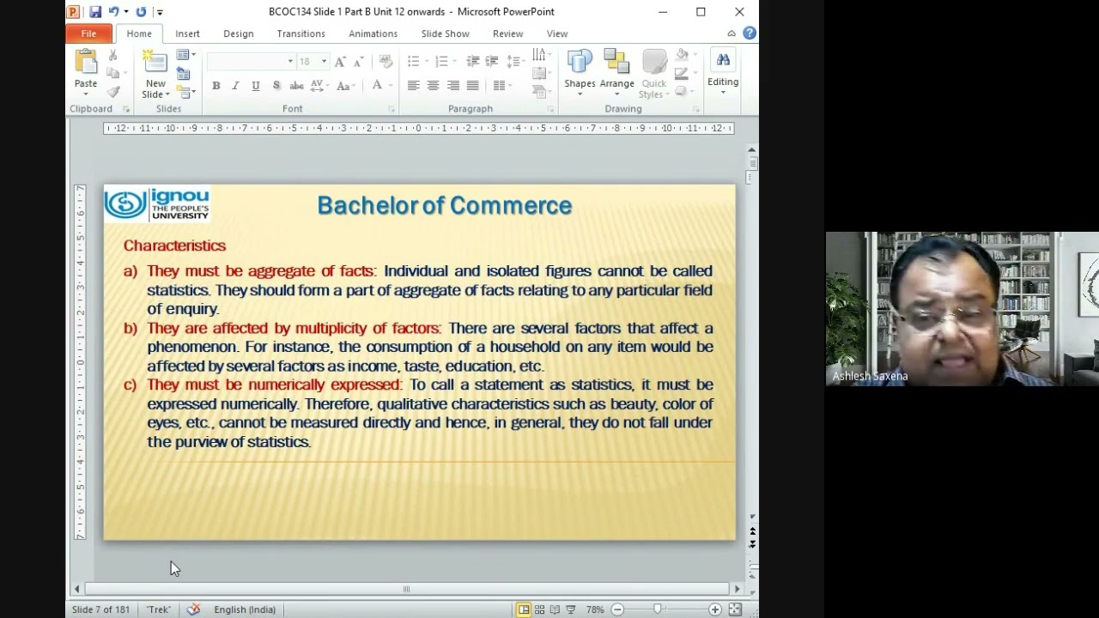This screenshot has height=618, width=1099.
Task: Save the presentation from Quick Access Toolbar
Action: 95,12
